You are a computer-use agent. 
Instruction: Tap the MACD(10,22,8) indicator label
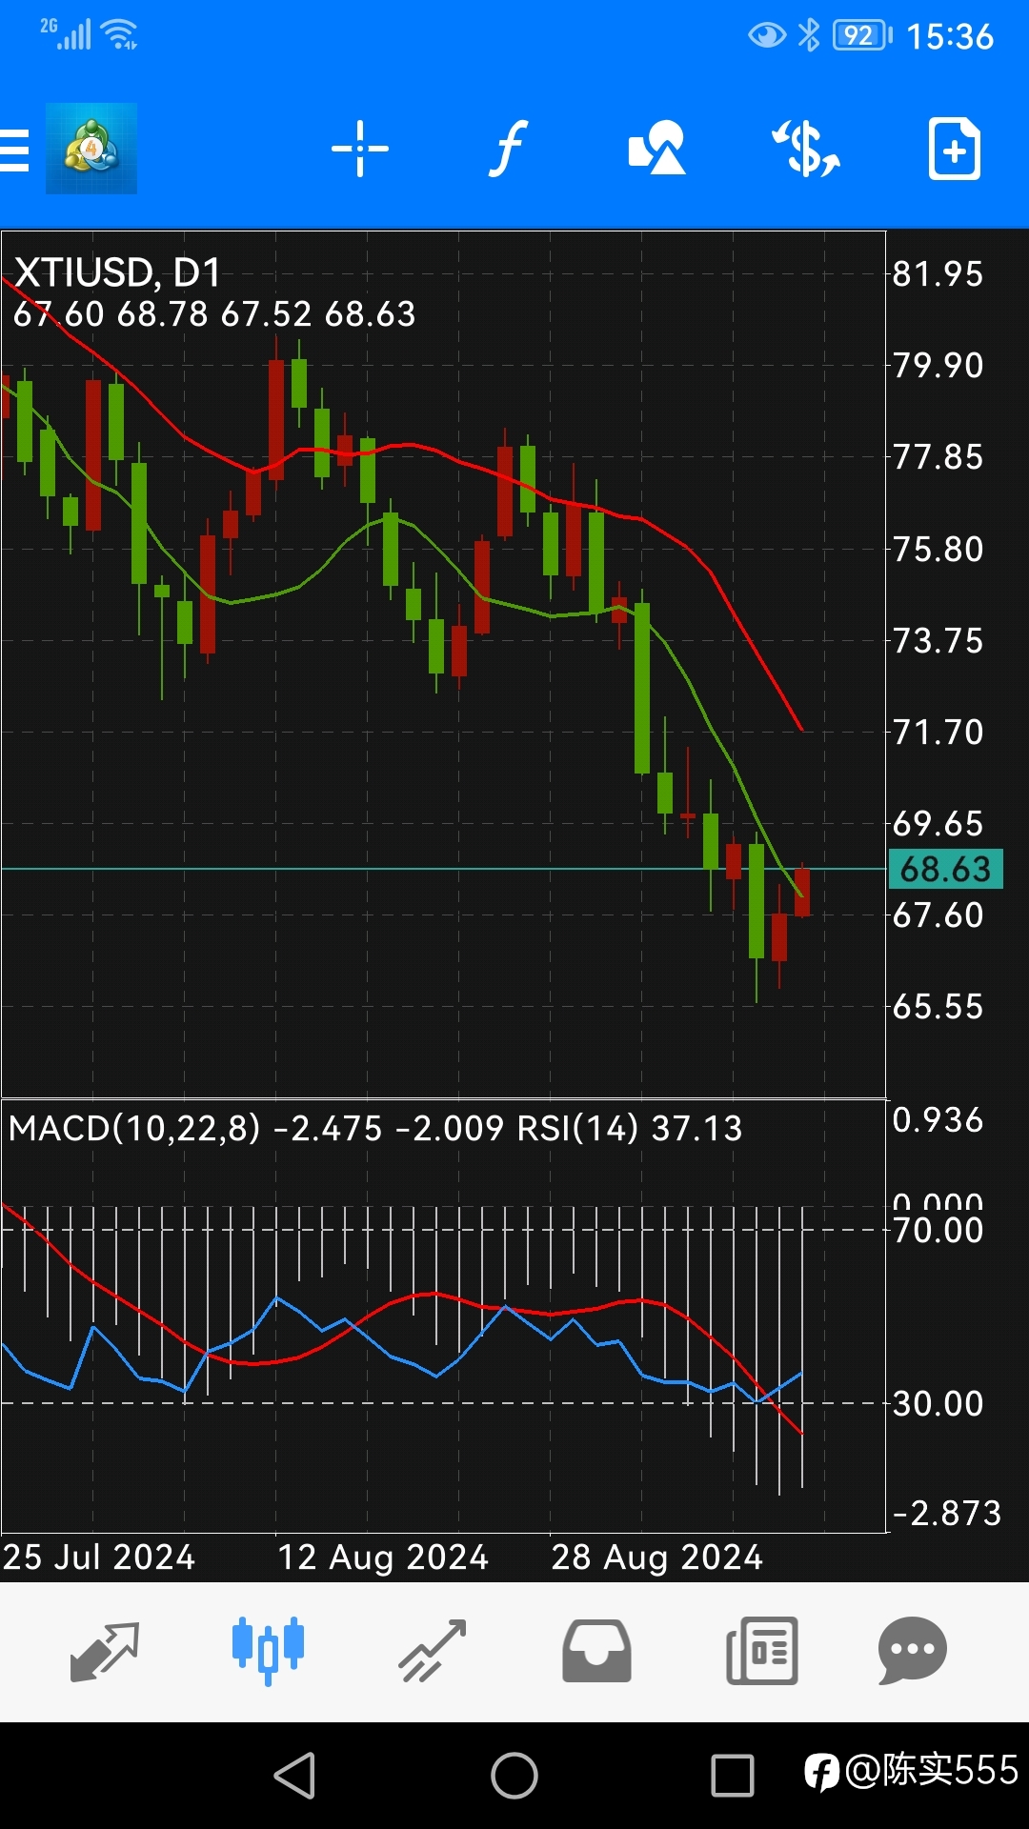134,1128
